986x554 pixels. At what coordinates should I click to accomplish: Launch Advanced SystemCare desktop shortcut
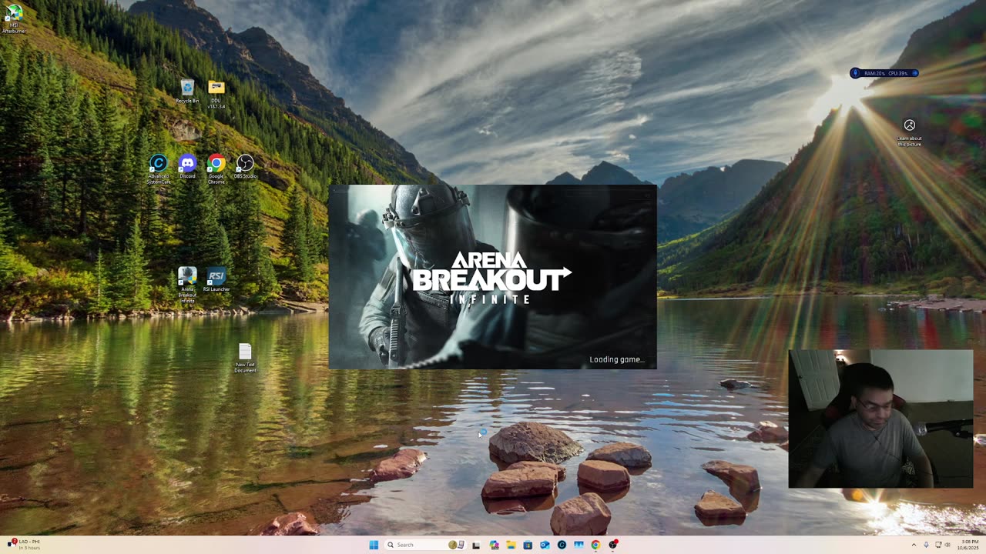[x=158, y=169]
